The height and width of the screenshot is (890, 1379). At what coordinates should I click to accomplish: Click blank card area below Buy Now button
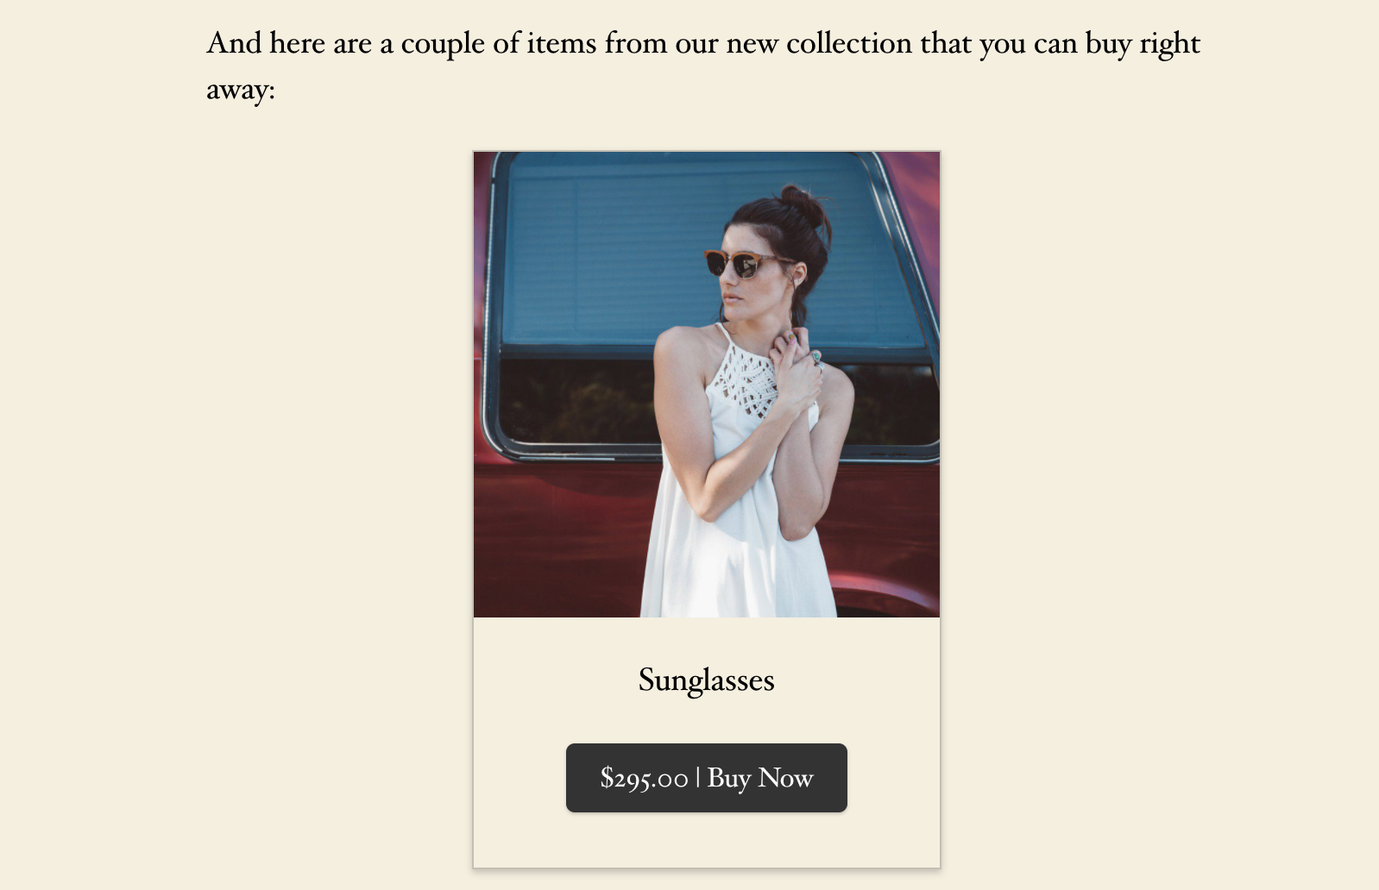[706, 839]
